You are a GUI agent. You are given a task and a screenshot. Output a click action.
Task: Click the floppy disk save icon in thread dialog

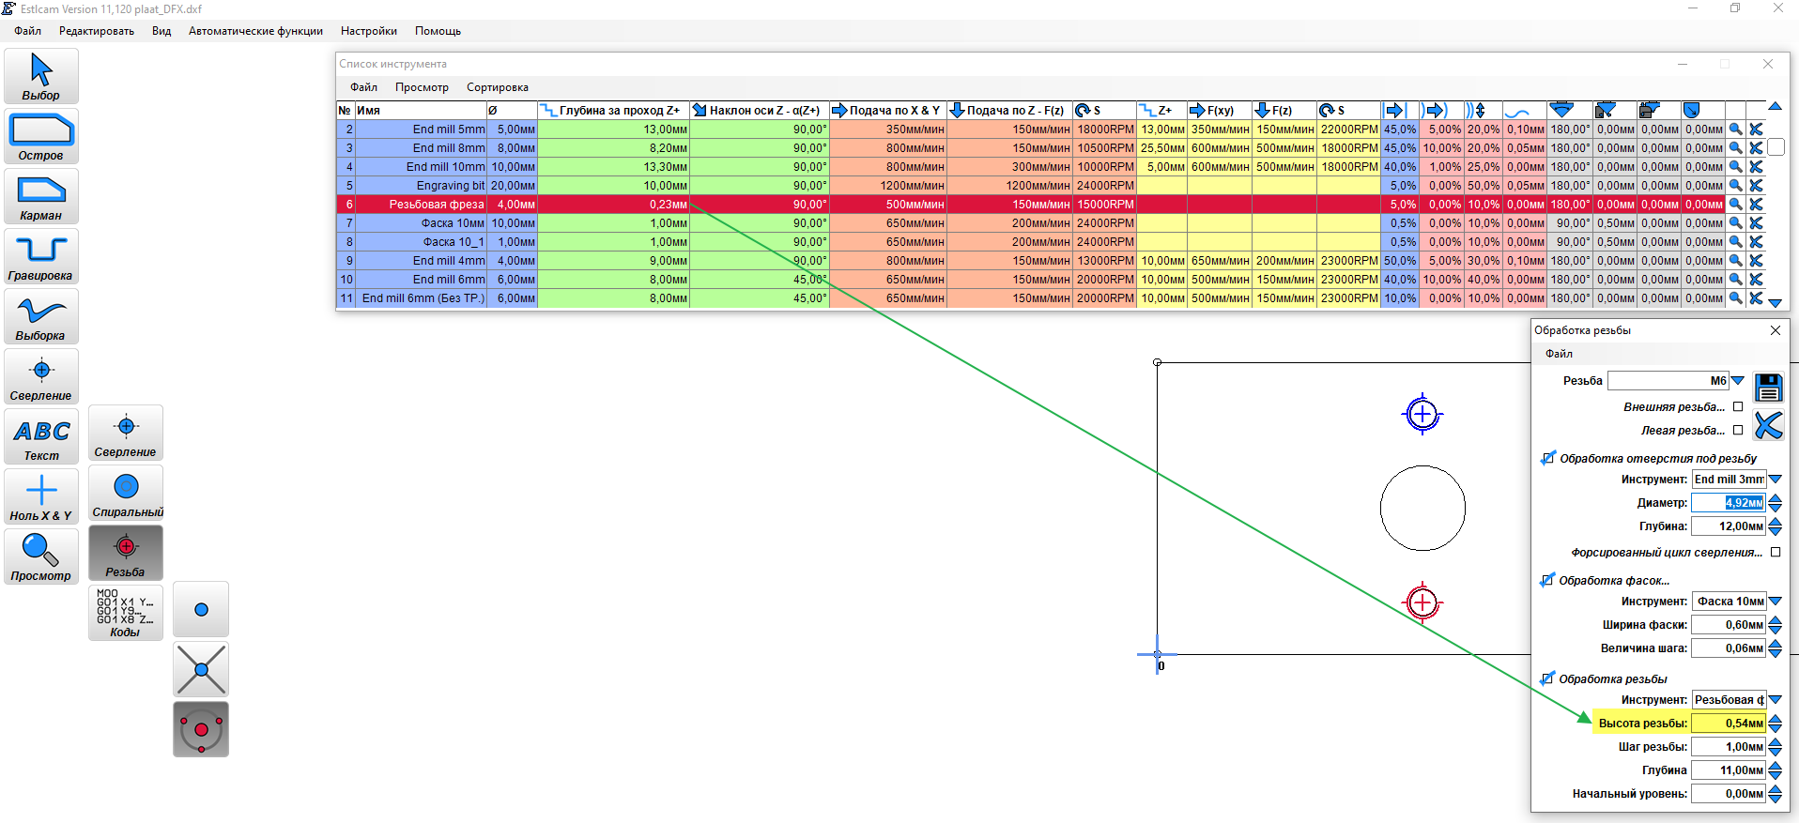[x=1768, y=388]
